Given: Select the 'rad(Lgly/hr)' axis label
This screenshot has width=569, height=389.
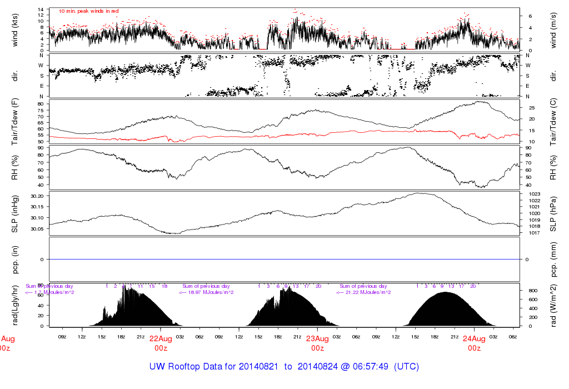Looking at the screenshot, I should click(x=14, y=305).
